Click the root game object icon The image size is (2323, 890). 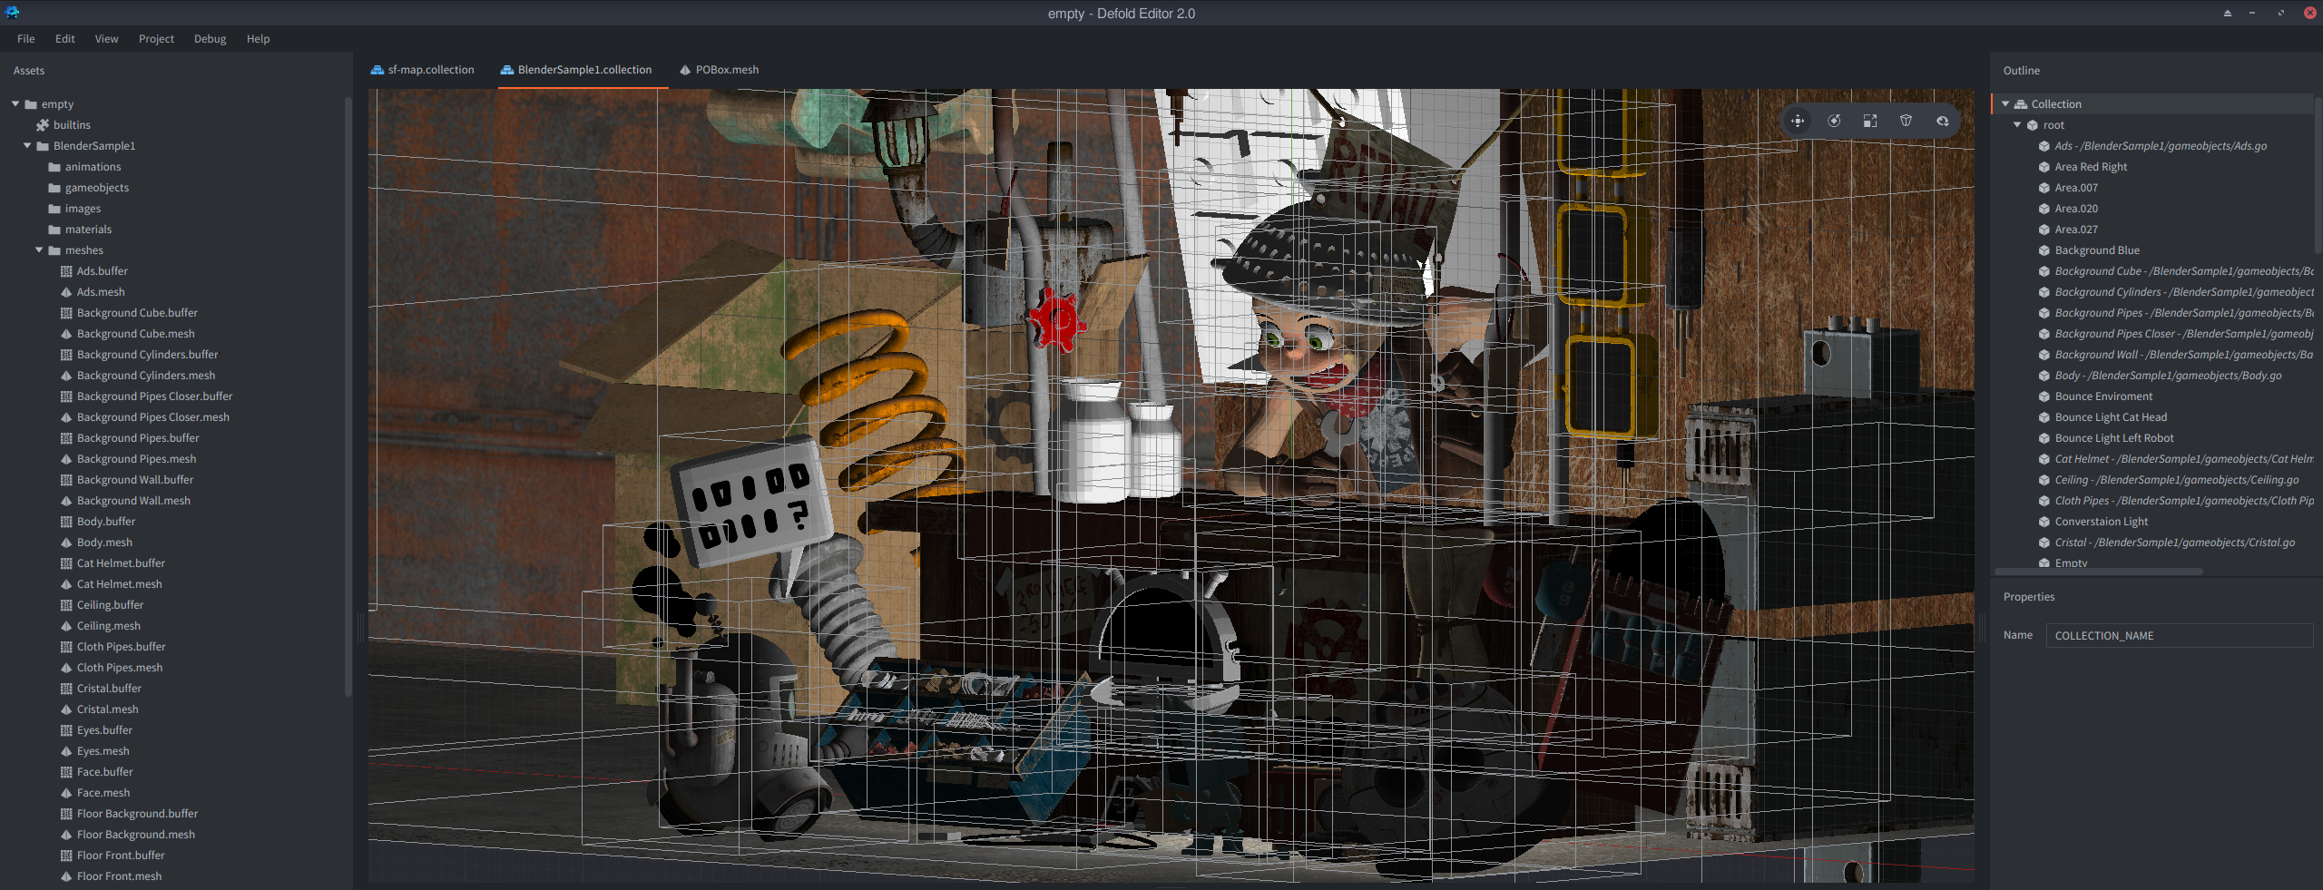tap(2033, 125)
